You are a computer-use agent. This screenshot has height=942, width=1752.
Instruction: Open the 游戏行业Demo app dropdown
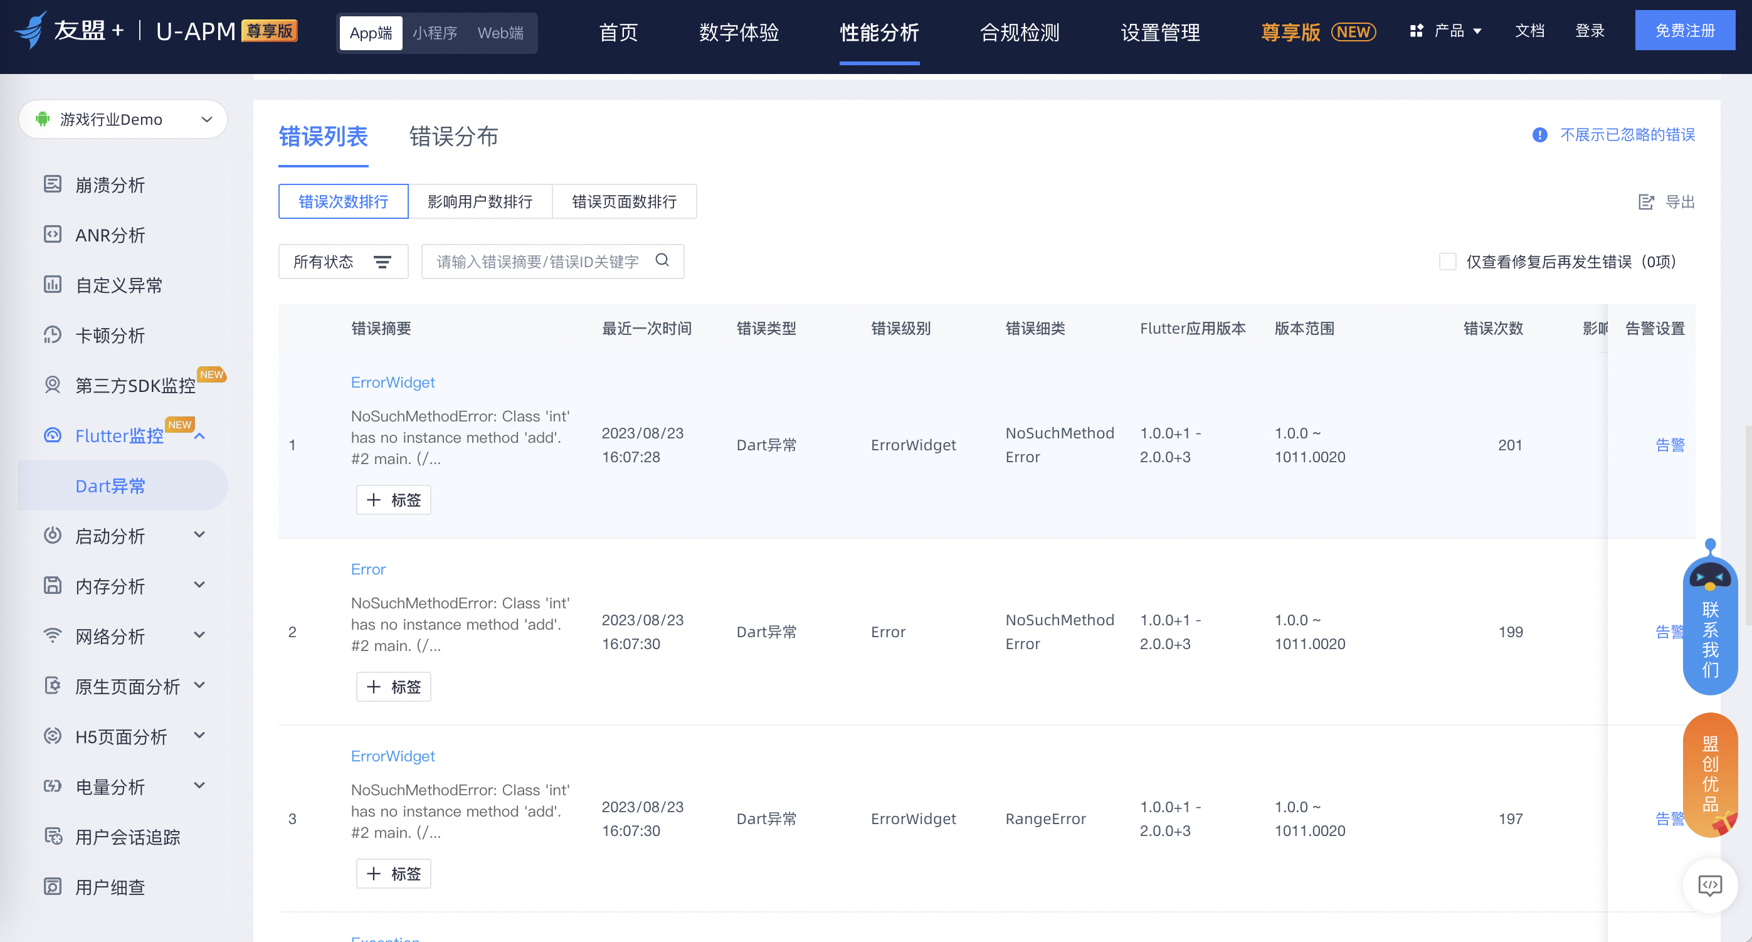pyautogui.click(x=122, y=119)
